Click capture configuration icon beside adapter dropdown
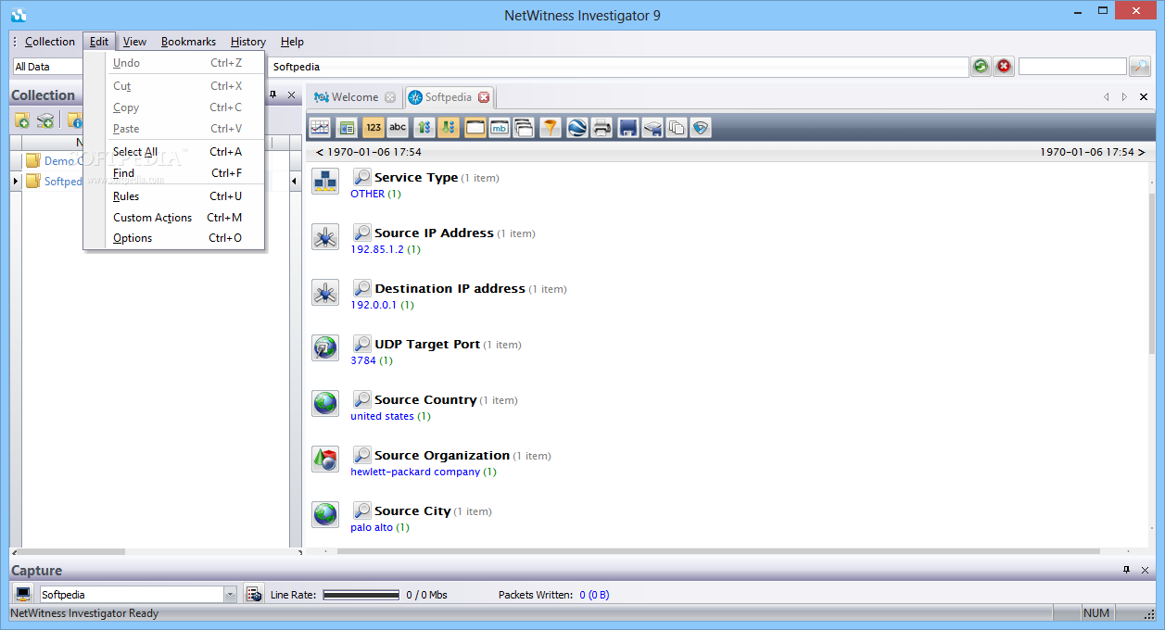The image size is (1165, 630). (254, 594)
